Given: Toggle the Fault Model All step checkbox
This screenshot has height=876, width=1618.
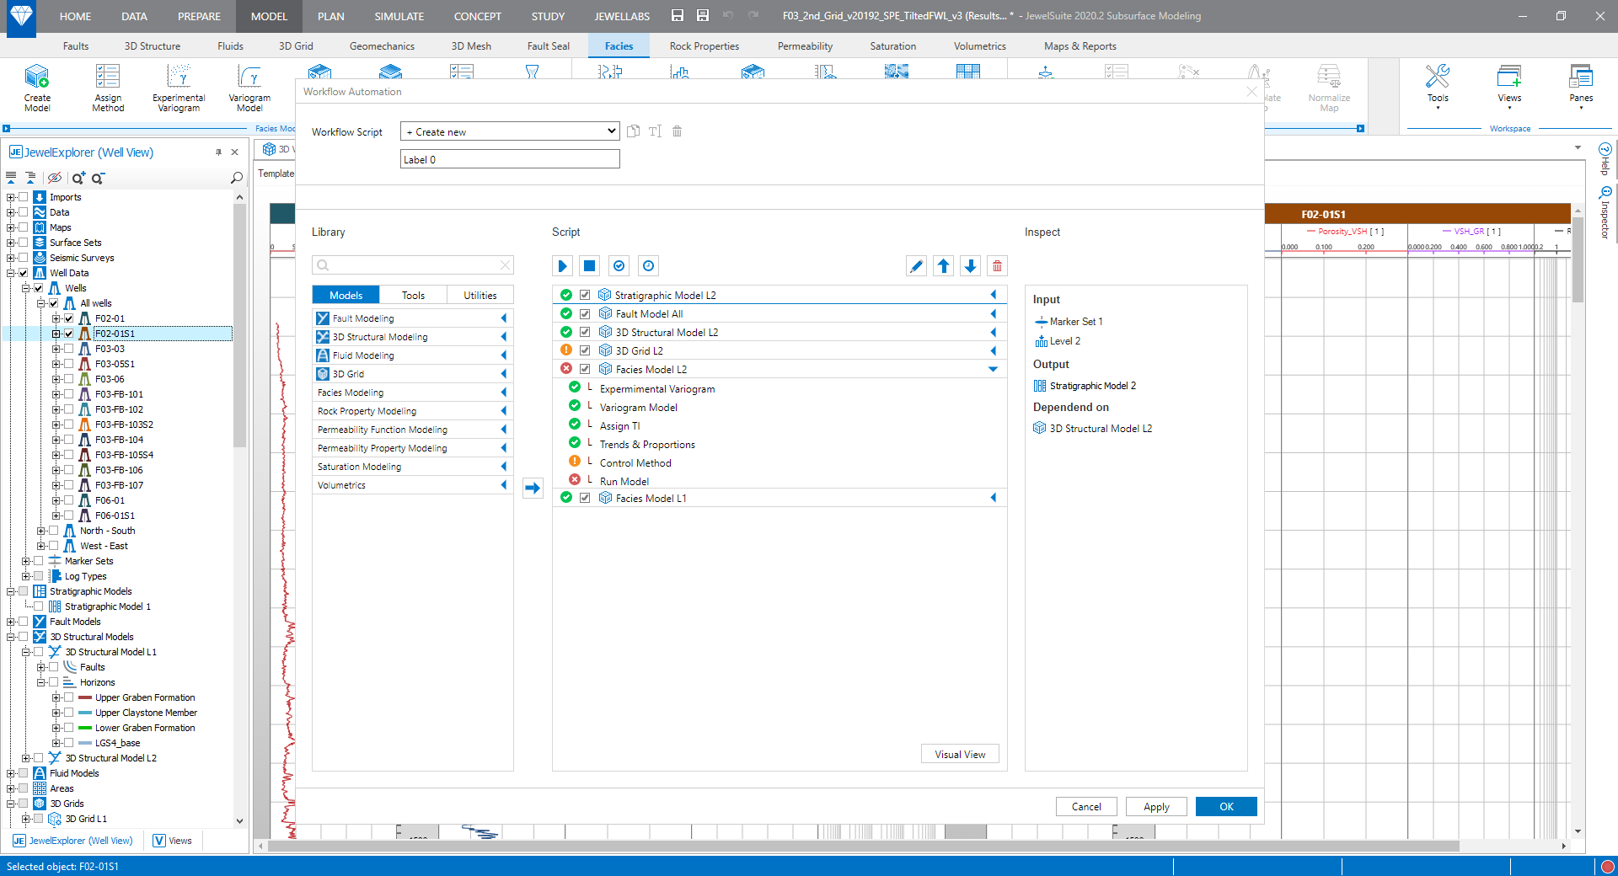Looking at the screenshot, I should [x=585, y=313].
